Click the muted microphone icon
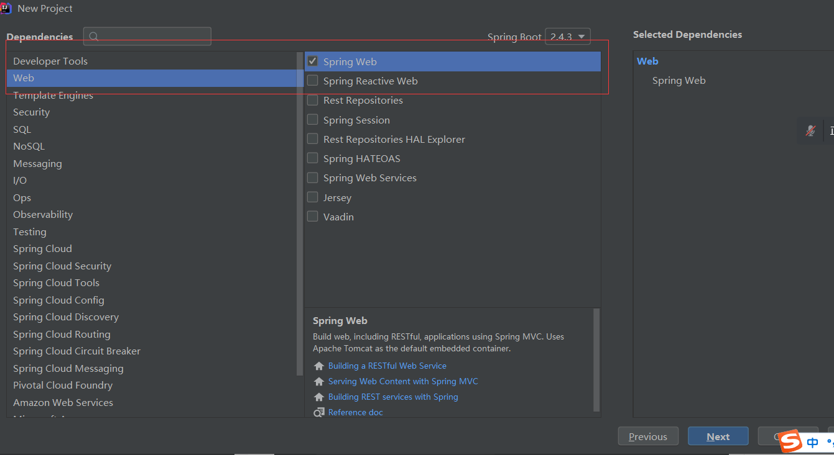The width and height of the screenshot is (834, 455). (x=810, y=130)
